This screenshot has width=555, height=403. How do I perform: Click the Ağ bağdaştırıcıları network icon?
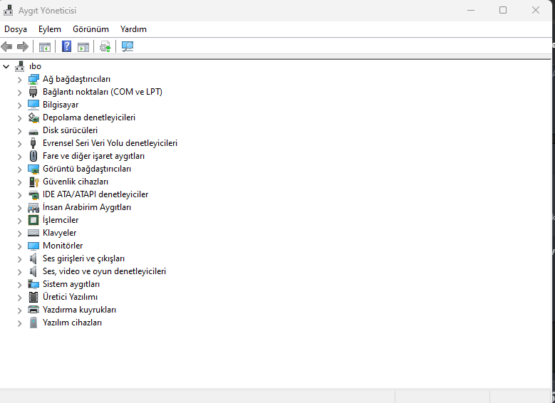point(33,79)
